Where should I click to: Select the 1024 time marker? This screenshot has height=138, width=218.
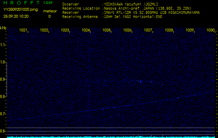[x=86, y=30]
